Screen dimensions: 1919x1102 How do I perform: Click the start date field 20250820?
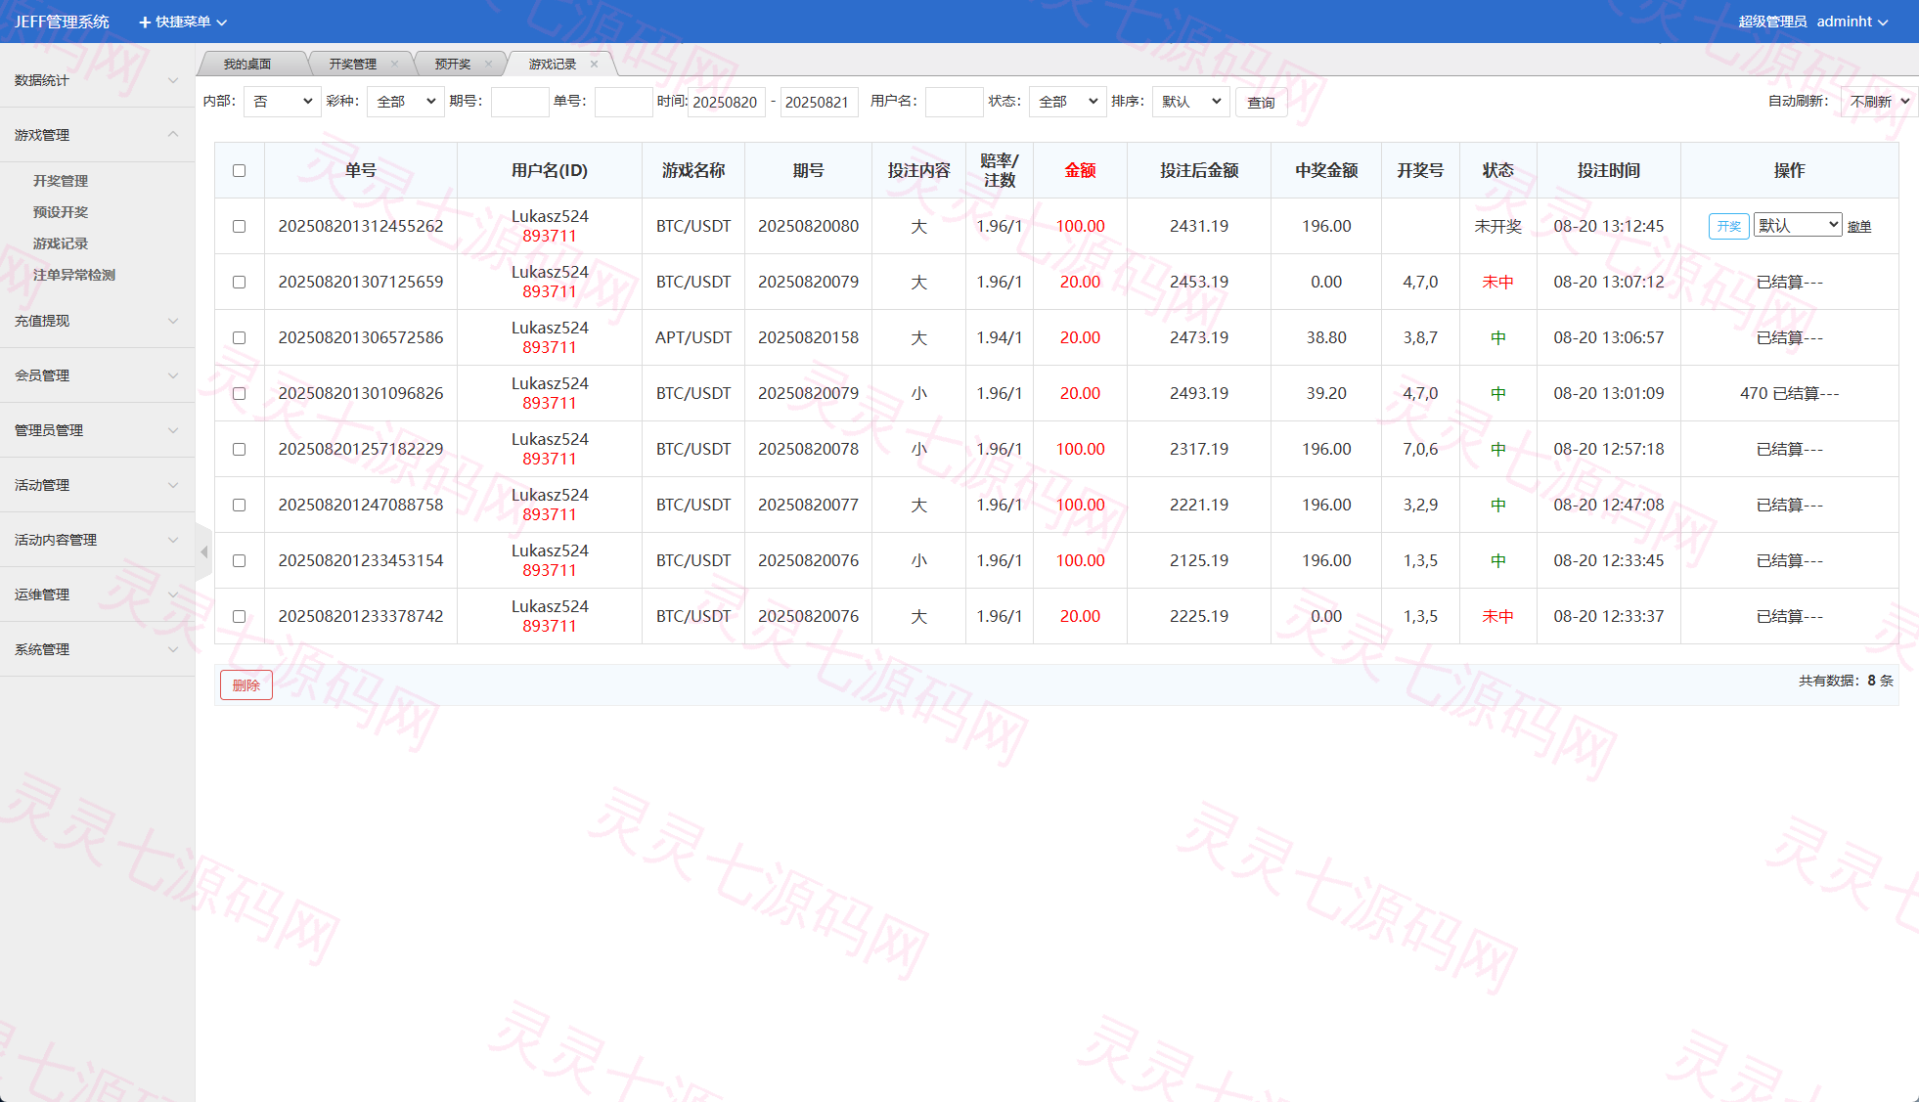point(727,102)
